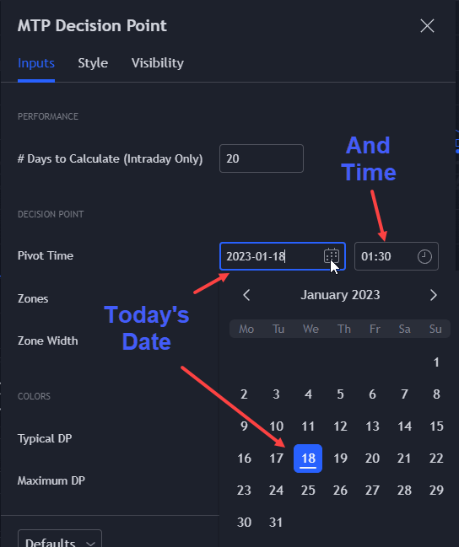459x547 pixels.
Task: Close the MTP Decision Point dialog
Action: [427, 26]
